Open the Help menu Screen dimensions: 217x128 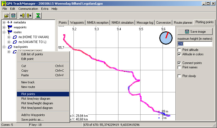(54, 9)
